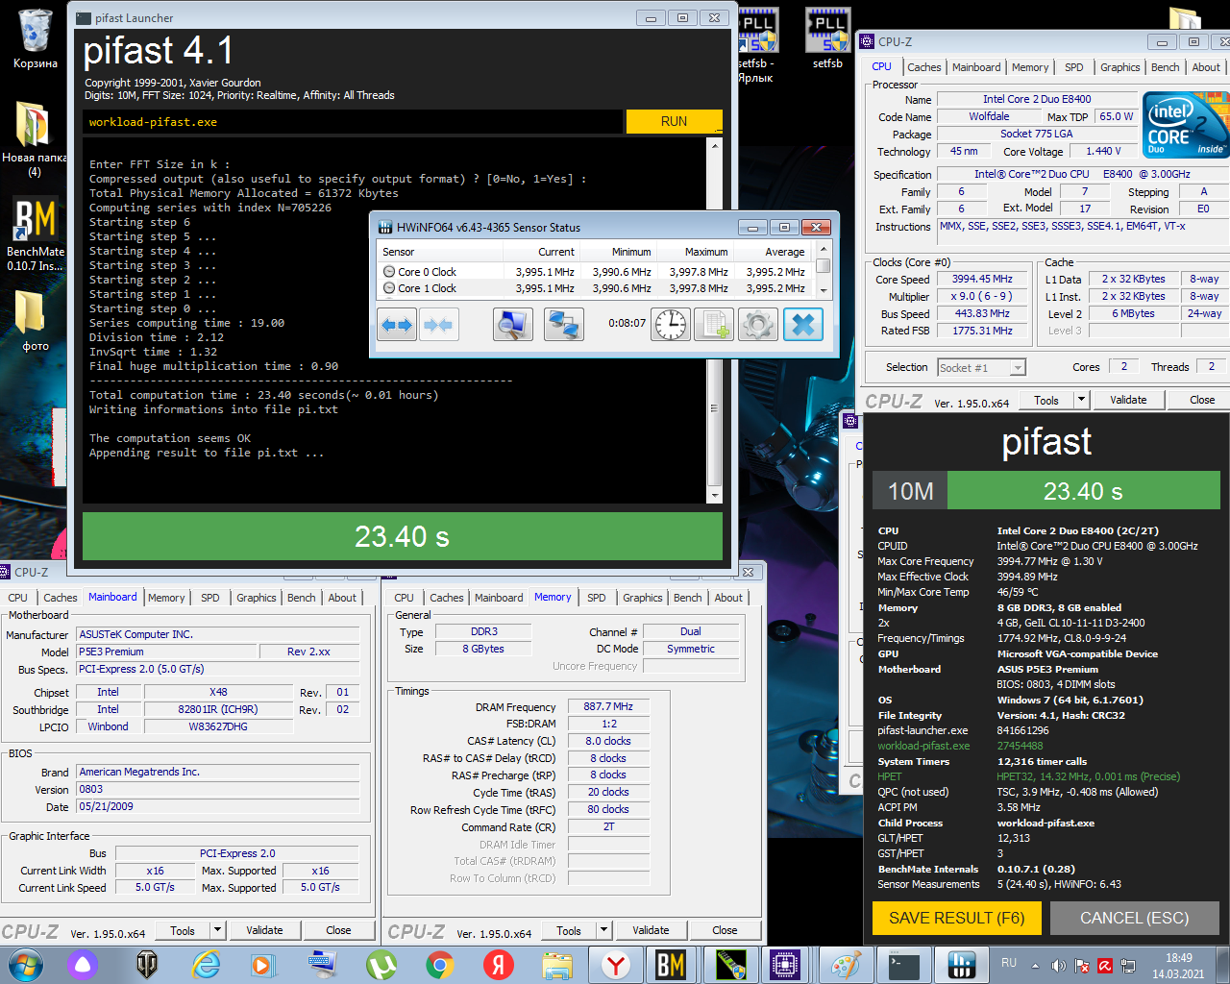Click the yellow RUN button in pifast launcher
This screenshot has height=984, width=1230.
click(x=674, y=121)
